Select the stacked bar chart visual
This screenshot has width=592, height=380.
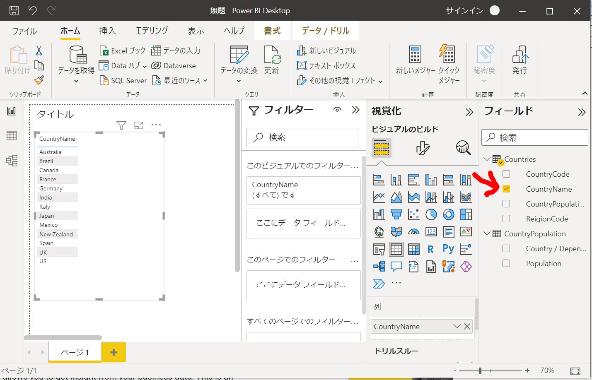tap(379, 180)
